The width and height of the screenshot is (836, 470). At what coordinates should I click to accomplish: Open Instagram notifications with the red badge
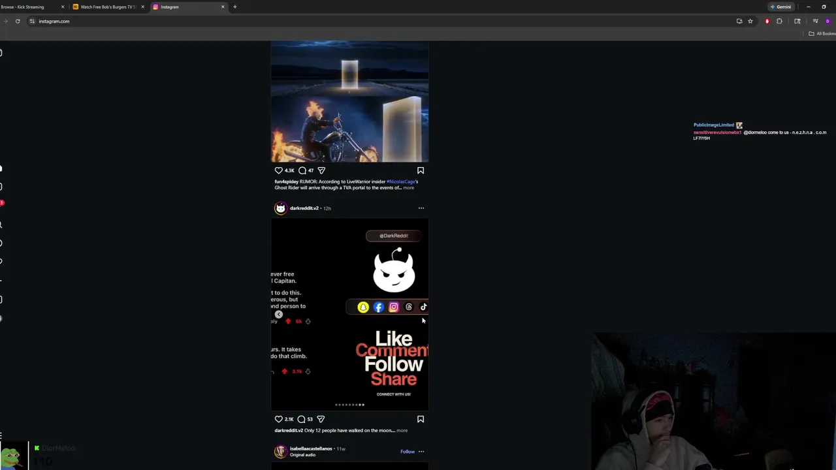coord(2,204)
